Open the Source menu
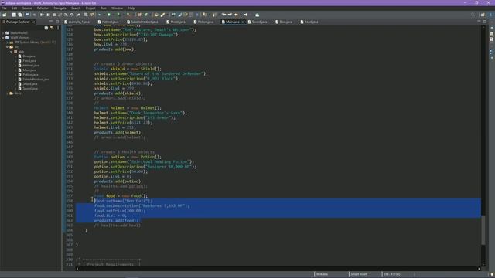The width and height of the screenshot is (495, 278). 27,8
